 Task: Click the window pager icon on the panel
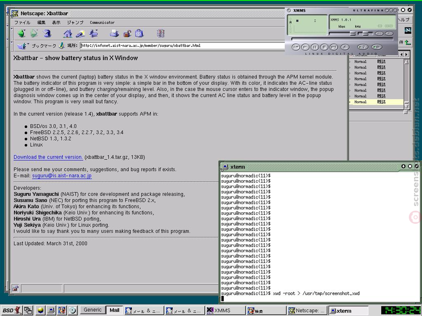point(28,310)
